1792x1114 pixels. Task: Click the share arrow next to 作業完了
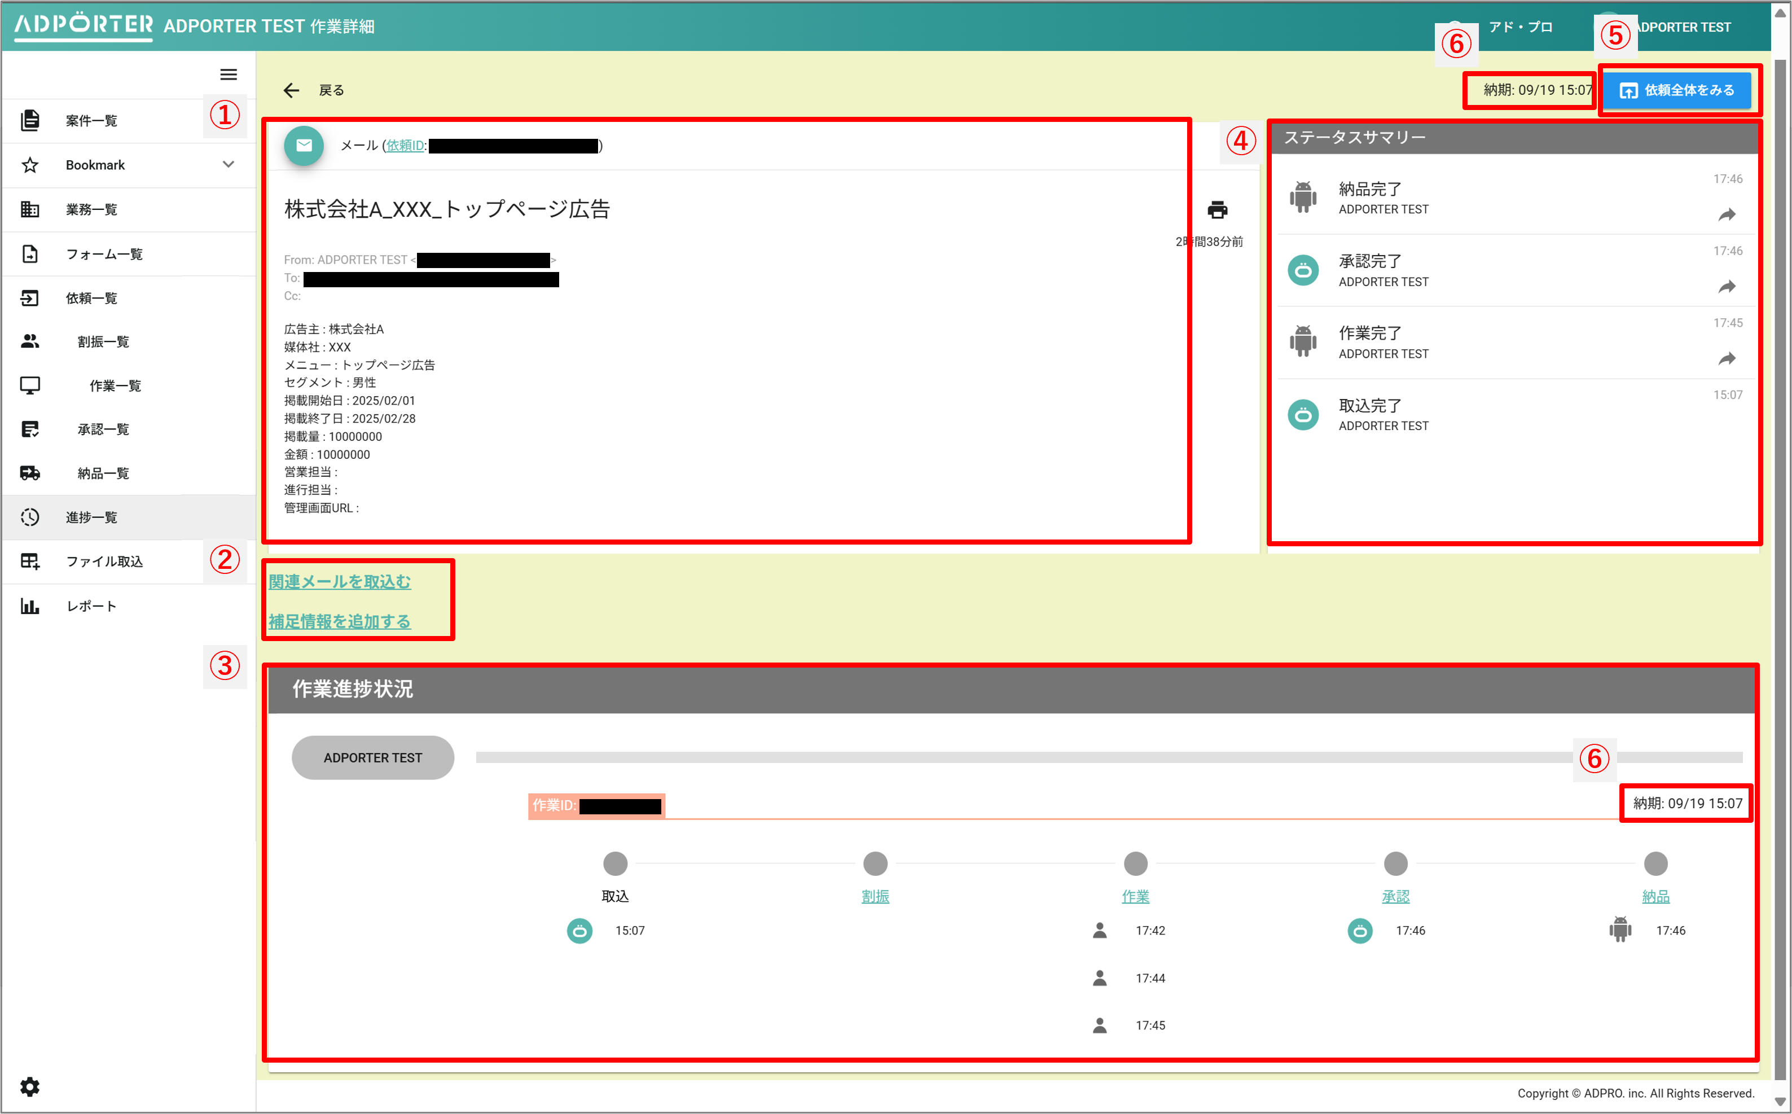[1727, 359]
